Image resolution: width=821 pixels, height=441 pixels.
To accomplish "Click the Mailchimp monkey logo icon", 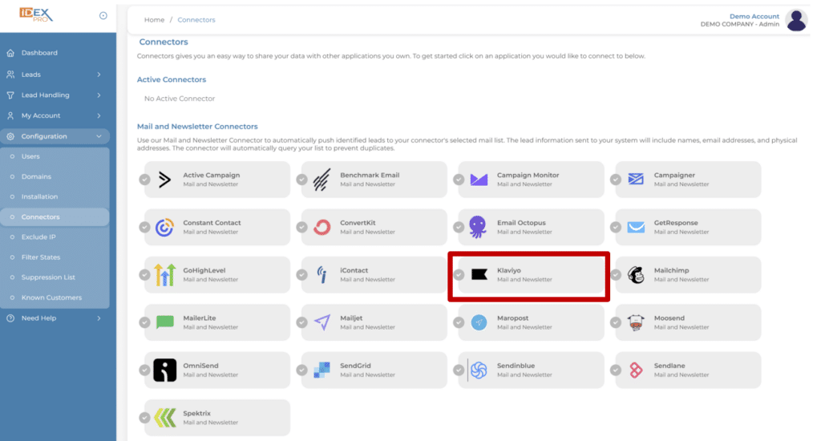I will 636,275.
